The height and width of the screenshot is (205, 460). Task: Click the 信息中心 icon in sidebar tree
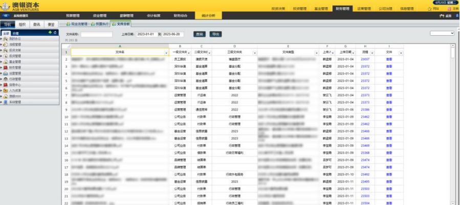click(6, 85)
